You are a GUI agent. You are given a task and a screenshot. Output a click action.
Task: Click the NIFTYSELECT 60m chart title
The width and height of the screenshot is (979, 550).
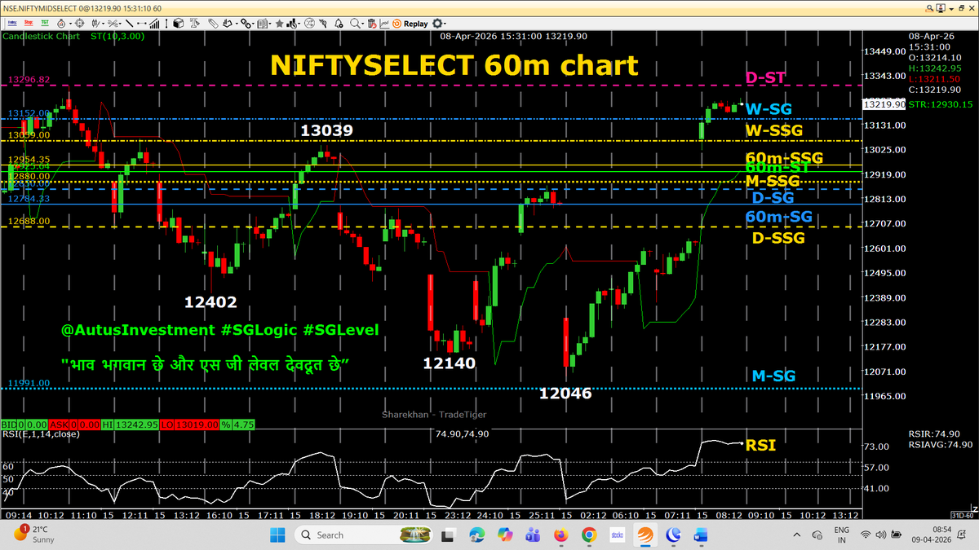click(x=454, y=64)
